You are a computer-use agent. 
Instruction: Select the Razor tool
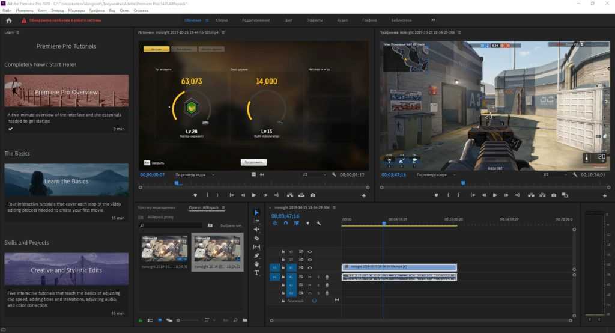coord(256,239)
